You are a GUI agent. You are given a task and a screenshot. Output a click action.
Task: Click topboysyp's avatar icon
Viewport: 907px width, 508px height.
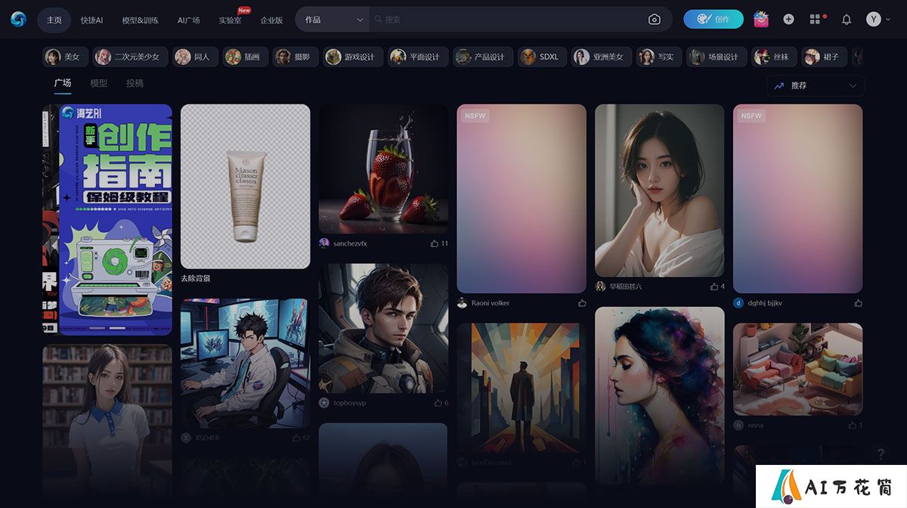tap(324, 403)
